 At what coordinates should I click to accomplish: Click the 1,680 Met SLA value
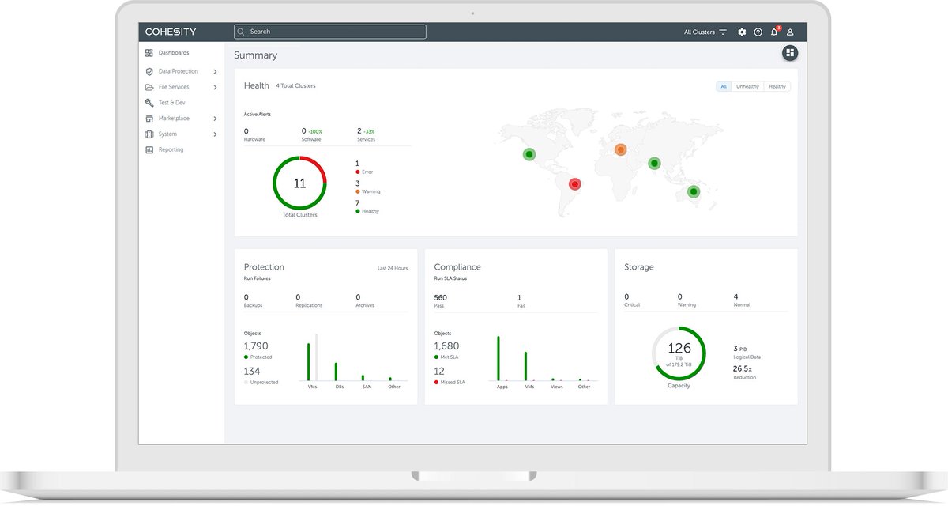446,346
